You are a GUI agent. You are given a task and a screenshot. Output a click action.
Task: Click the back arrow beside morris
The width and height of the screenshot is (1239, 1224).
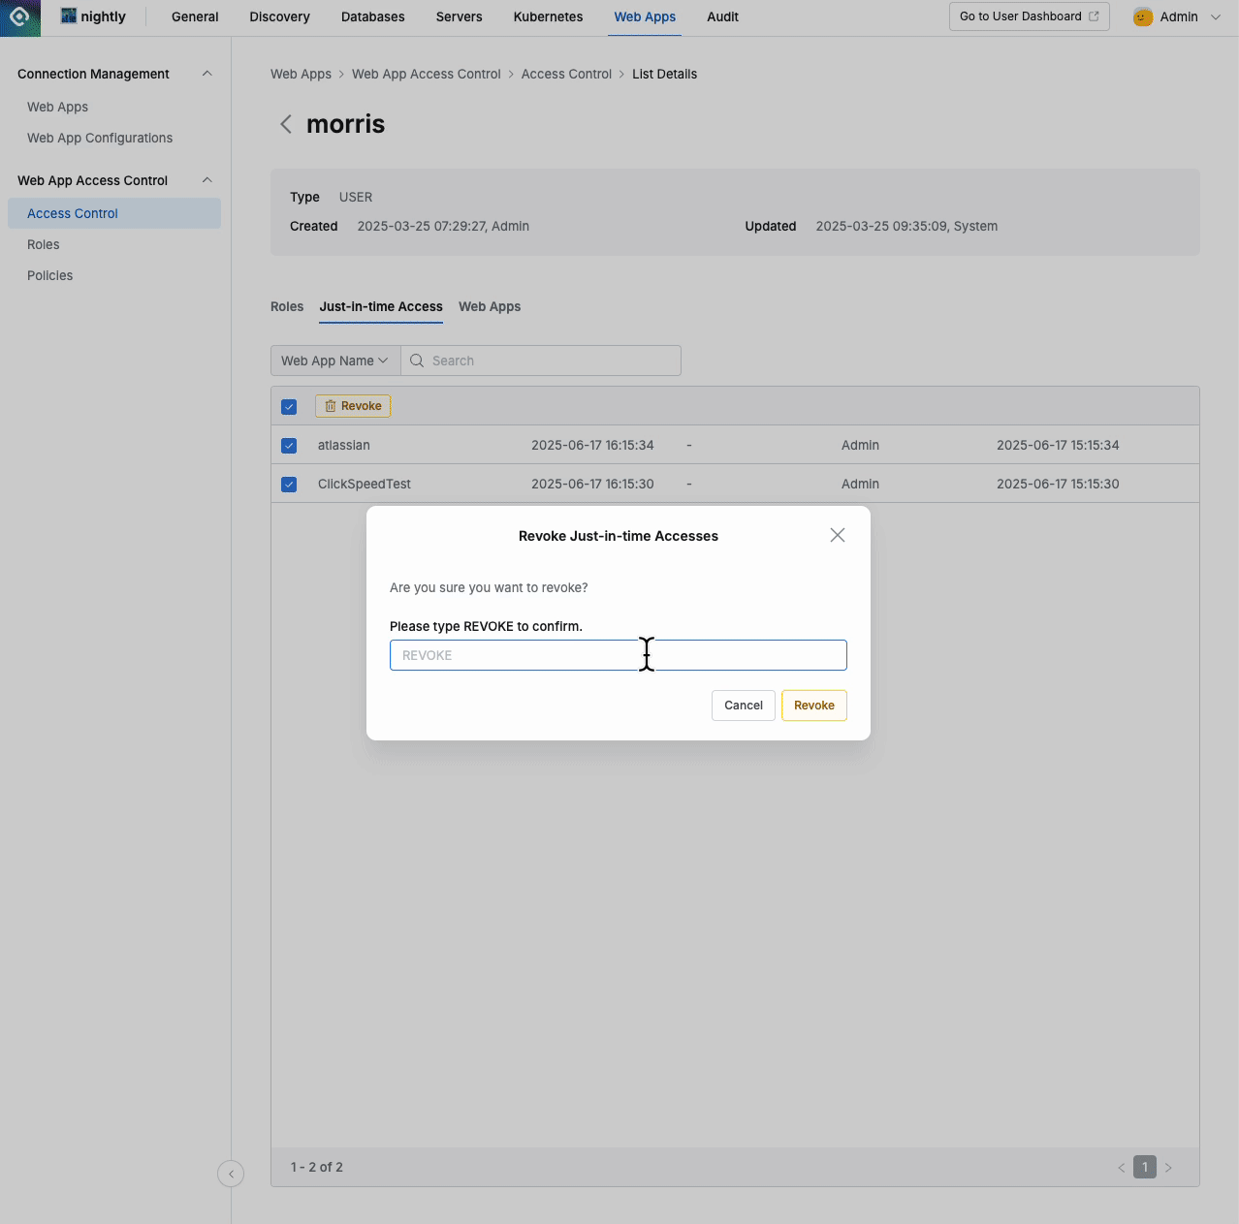pos(286,124)
